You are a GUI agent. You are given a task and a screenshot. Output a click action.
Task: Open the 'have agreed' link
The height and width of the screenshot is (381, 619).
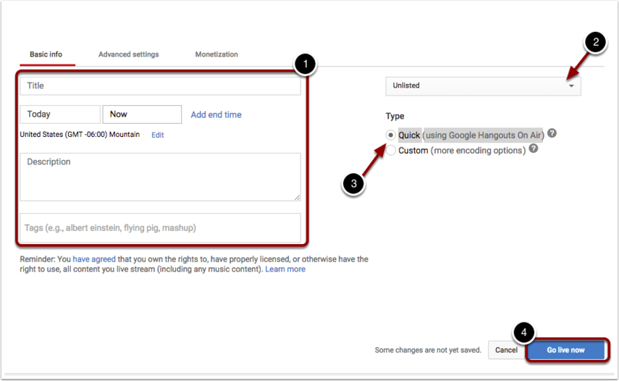(94, 259)
